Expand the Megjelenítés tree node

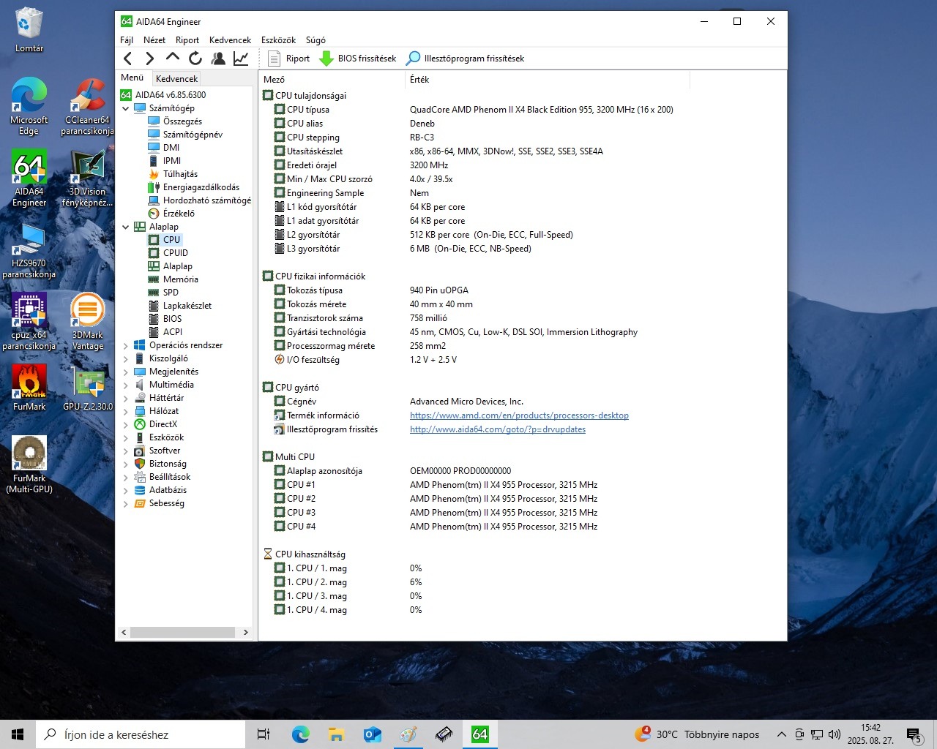[x=125, y=372]
